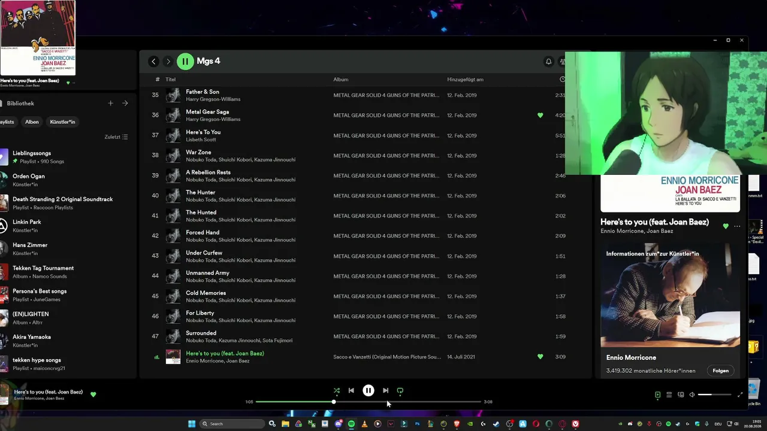The image size is (767, 431).
Task: Follow Ennio Morricone with the Folgen button
Action: click(x=720, y=371)
